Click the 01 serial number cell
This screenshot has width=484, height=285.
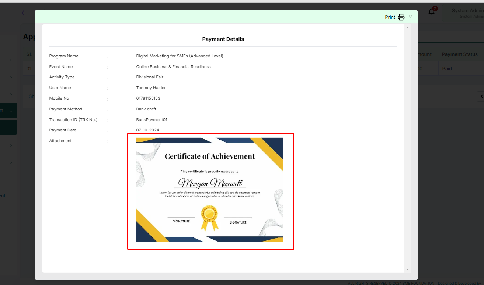[29, 68]
